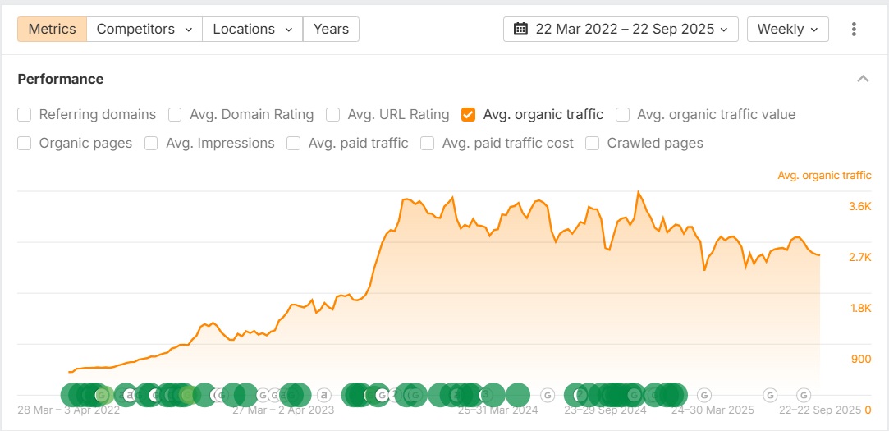The image size is (889, 431).
Task: Enable Avg. paid traffic cost checkbox
Action: 428,144
